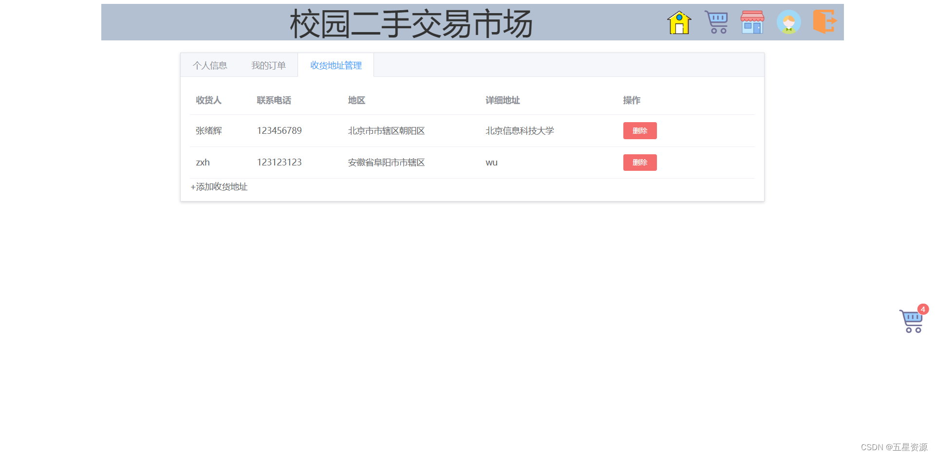This screenshot has width=935, height=456.
Task: Delete the address for zxh
Action: (x=639, y=162)
